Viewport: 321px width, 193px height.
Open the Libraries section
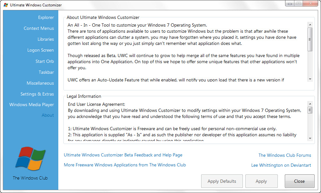click(45, 39)
